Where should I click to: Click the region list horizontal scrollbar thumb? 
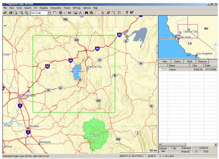174,144
